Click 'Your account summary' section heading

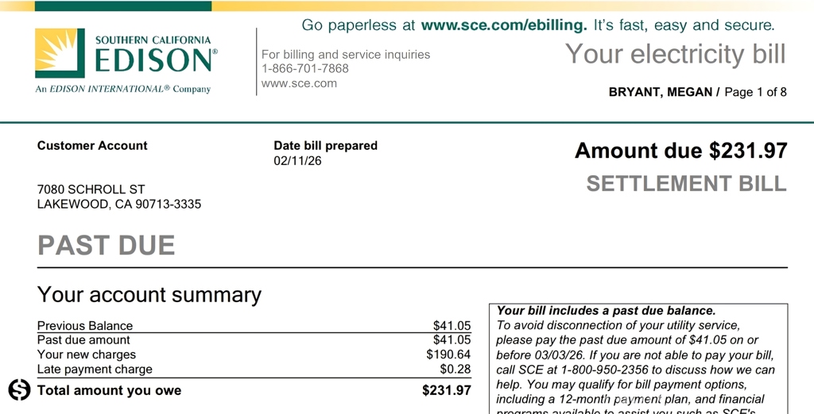(149, 295)
